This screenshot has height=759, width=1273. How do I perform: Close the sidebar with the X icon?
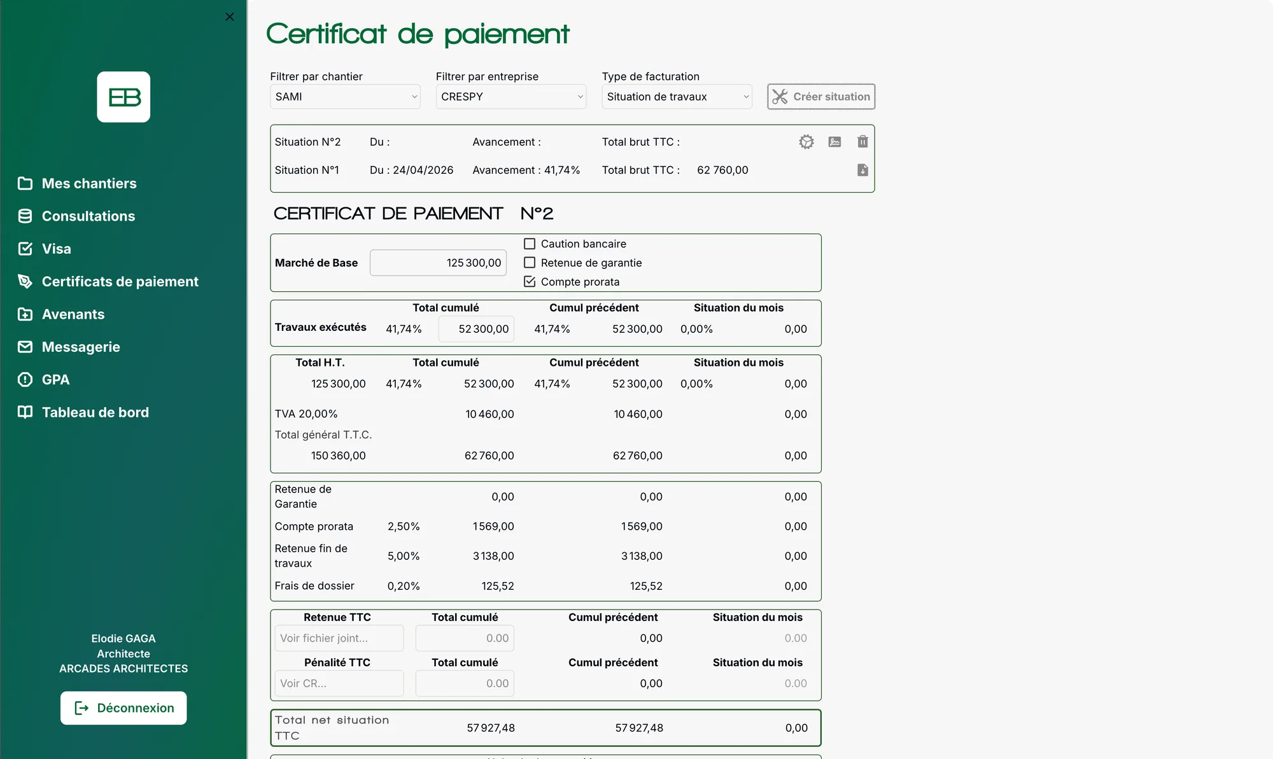(x=230, y=17)
